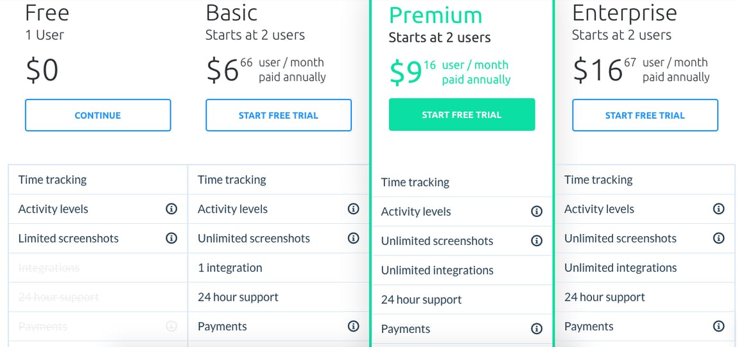Open info icon for Enterprise Unlimited screenshots
The width and height of the screenshot is (737, 347).
[x=719, y=239]
